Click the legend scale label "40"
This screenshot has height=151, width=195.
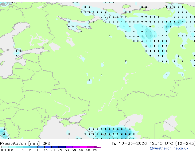tap(81, 150)
